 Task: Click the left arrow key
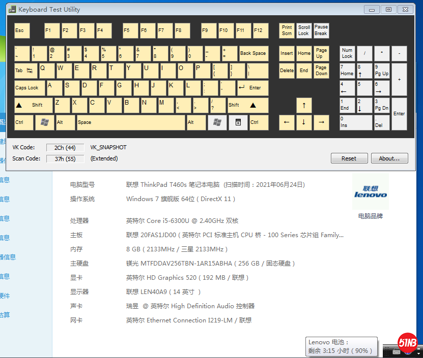(x=287, y=122)
